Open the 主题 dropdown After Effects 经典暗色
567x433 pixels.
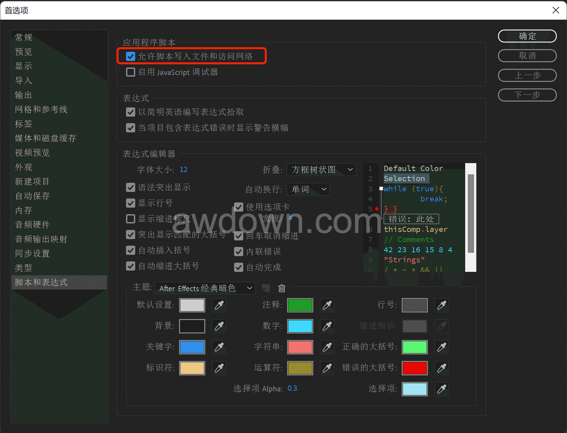click(205, 288)
